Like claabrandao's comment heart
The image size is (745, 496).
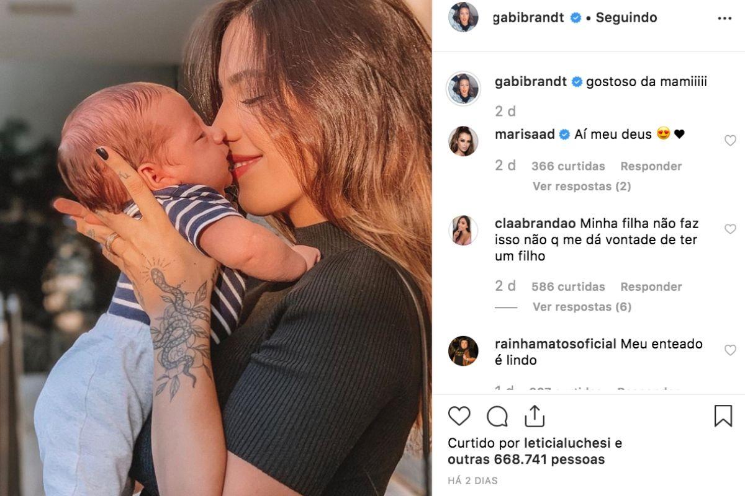[730, 229]
